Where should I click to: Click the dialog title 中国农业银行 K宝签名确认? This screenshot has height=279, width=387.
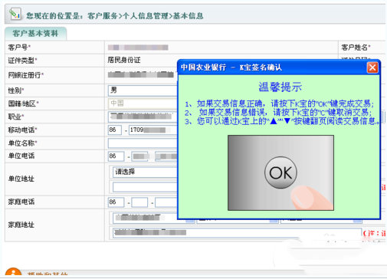231,67
